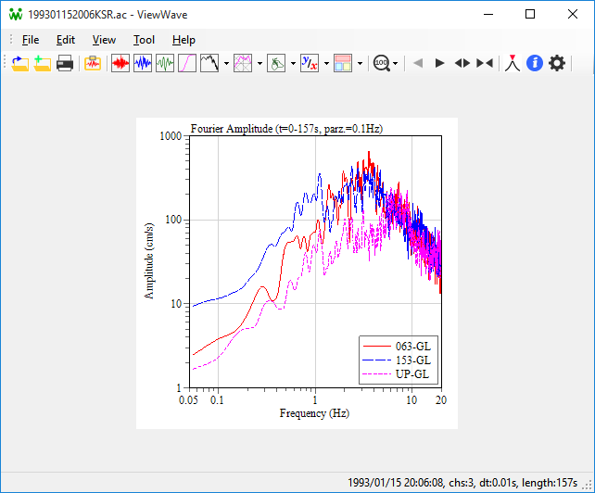Open settings with the gear icon
The image size is (595, 493).
pos(557,63)
